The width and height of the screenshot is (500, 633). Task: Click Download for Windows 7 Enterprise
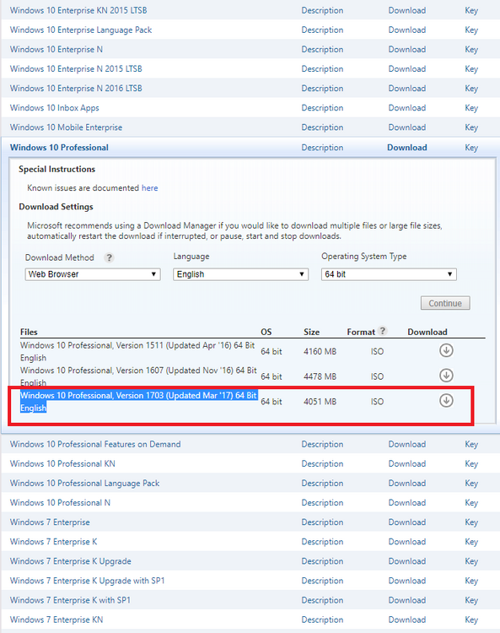pyautogui.click(x=407, y=522)
